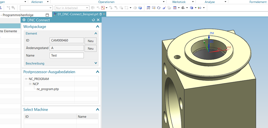268x128 pixels.
Task: Open the Aktionen group label
Action: tap(37, 2)
